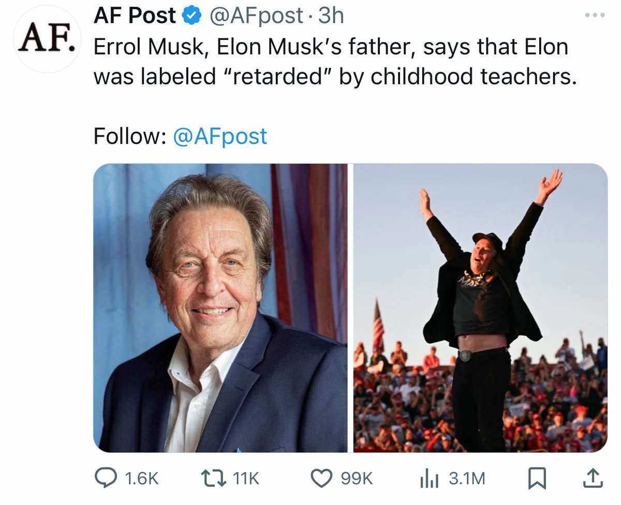Open the left photo of man in blazer
This screenshot has width=621, height=505.
point(220,308)
